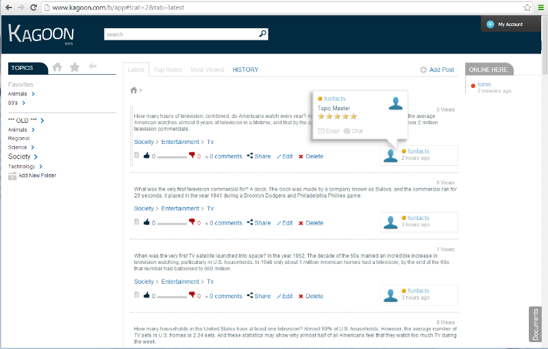The width and height of the screenshot is (548, 349).
Task: Expand the 80's favorites chevron
Action: [x=23, y=103]
